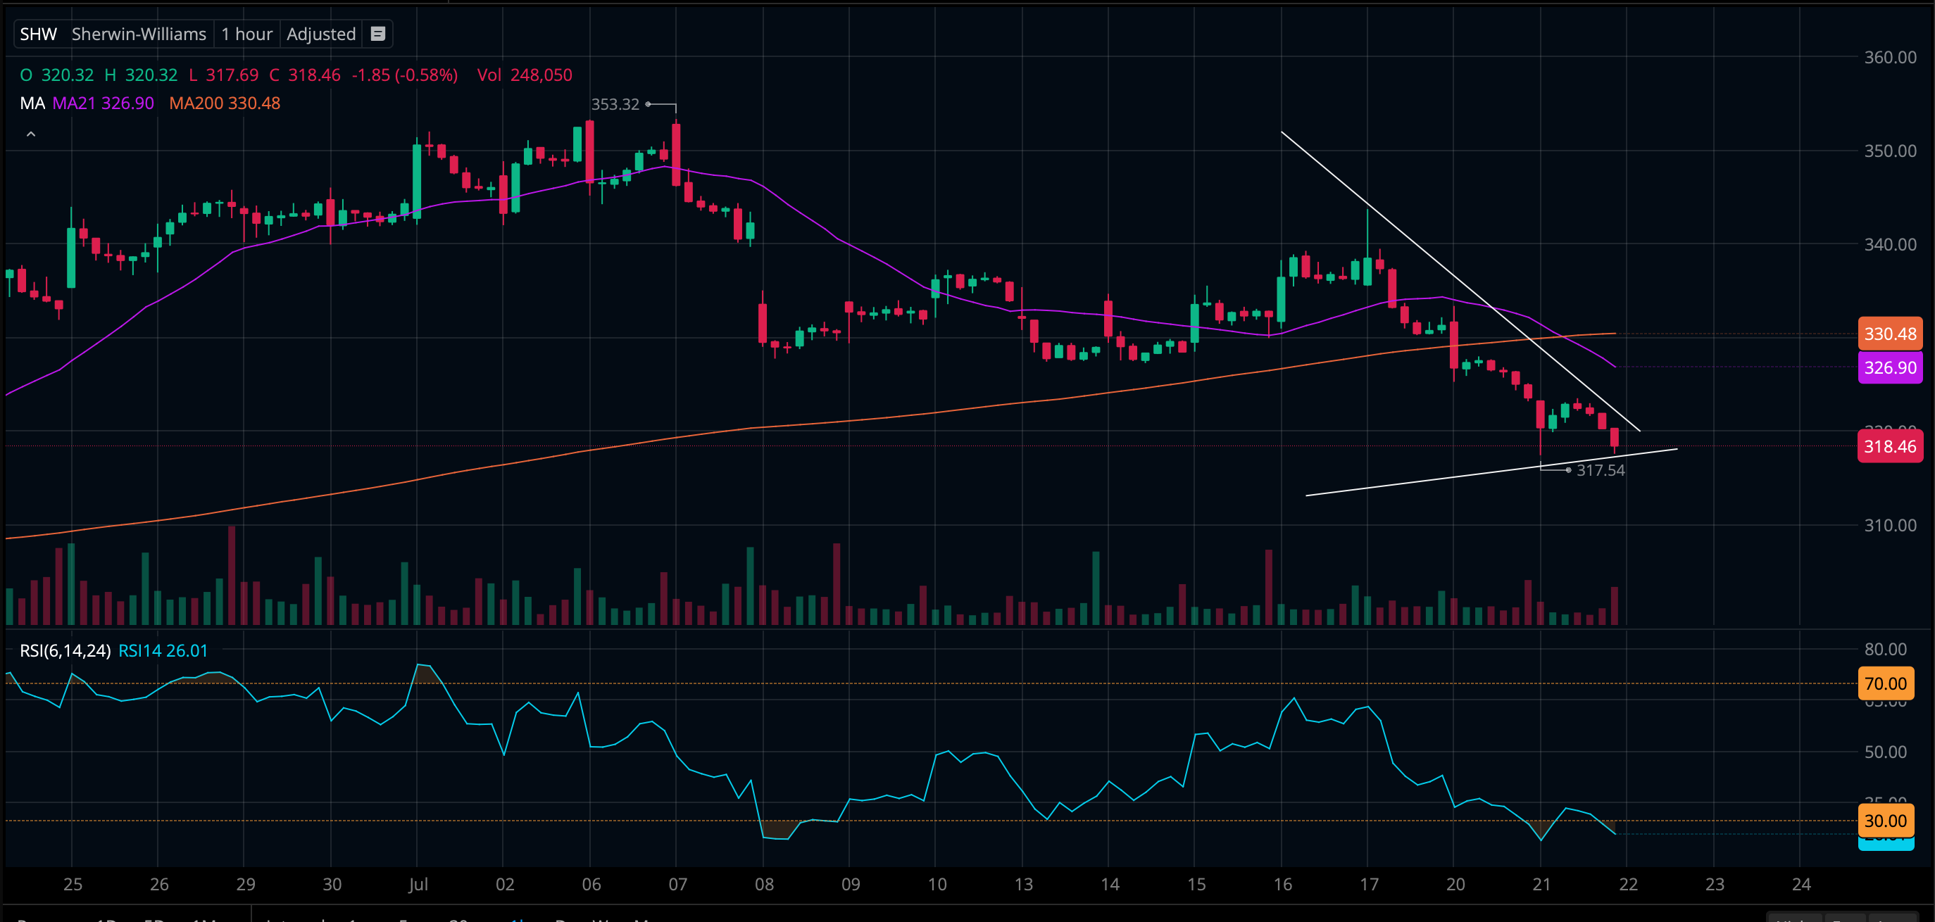Click date 29 on the time axis

pos(246,884)
